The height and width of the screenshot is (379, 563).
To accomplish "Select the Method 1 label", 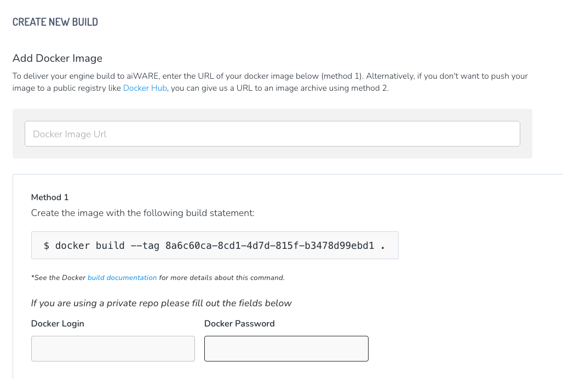I will tap(50, 197).
